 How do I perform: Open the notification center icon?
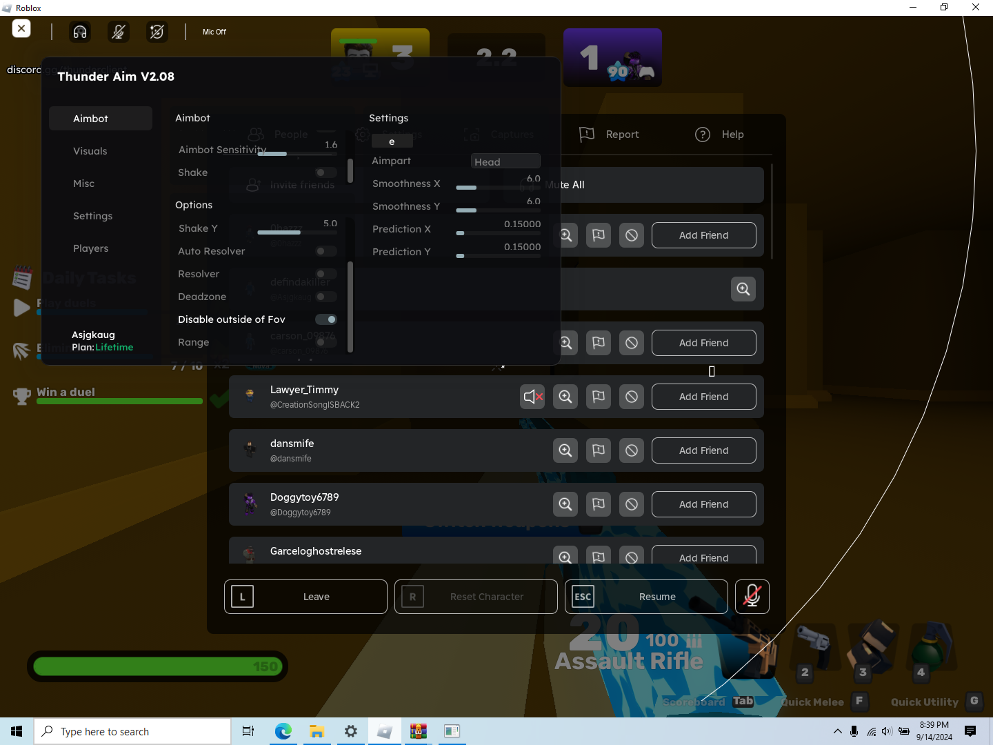(x=970, y=731)
